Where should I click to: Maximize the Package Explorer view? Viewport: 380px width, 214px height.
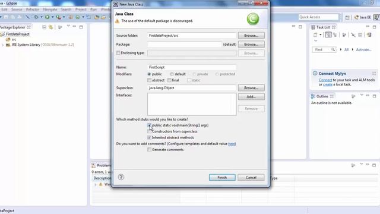pos(81,27)
